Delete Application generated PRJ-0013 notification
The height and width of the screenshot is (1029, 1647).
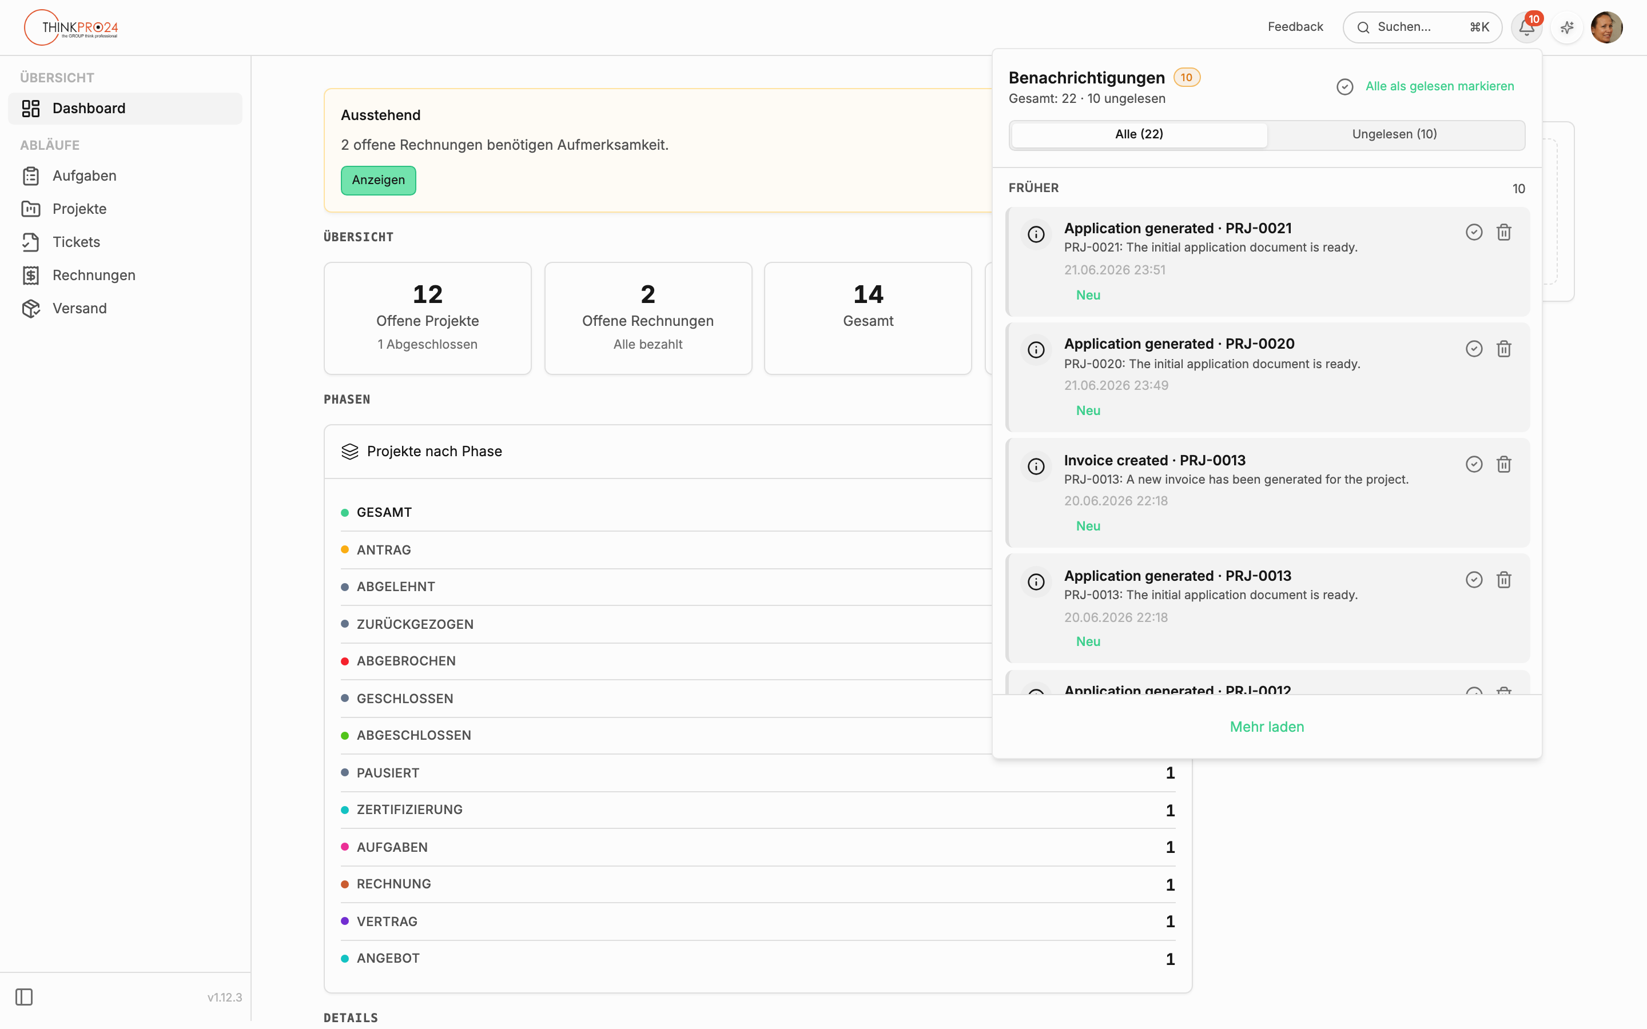click(x=1503, y=580)
